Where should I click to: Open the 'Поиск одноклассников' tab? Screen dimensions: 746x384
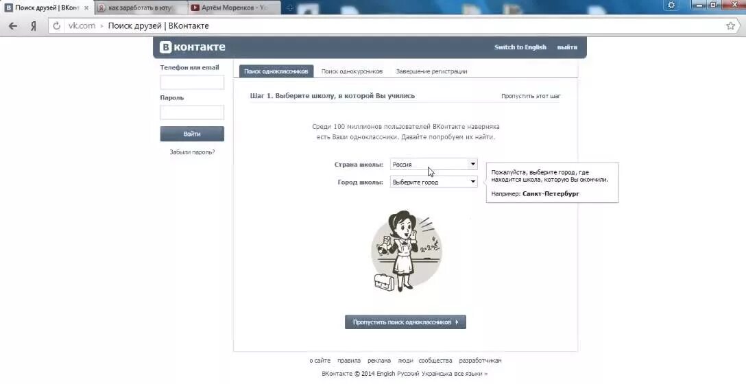(276, 71)
